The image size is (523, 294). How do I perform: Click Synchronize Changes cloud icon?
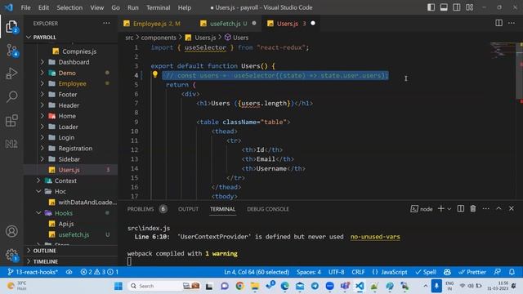[69, 272]
